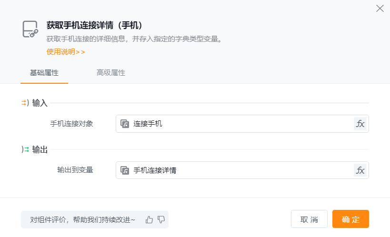Open the fx expression editor for 手机连接对象
390x237 pixels.
[360, 124]
